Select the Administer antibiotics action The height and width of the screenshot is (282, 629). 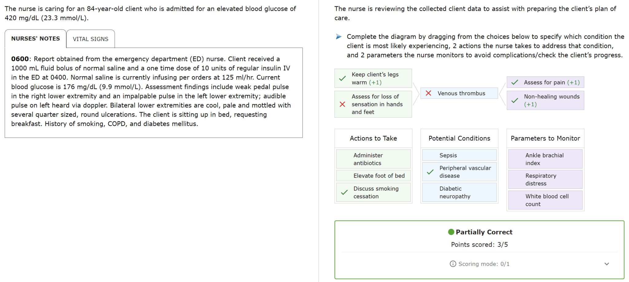(373, 159)
